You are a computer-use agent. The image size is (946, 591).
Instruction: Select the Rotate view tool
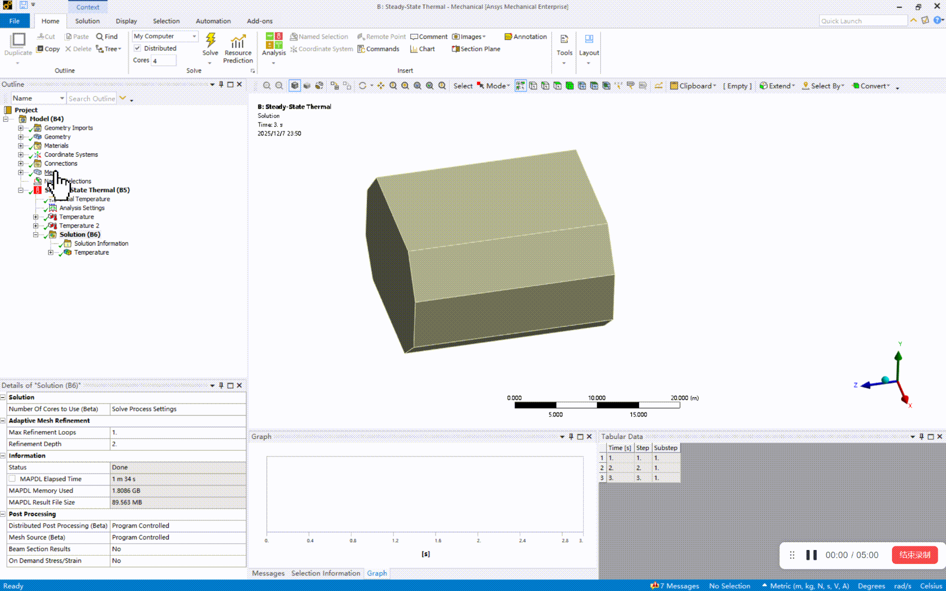pos(362,86)
